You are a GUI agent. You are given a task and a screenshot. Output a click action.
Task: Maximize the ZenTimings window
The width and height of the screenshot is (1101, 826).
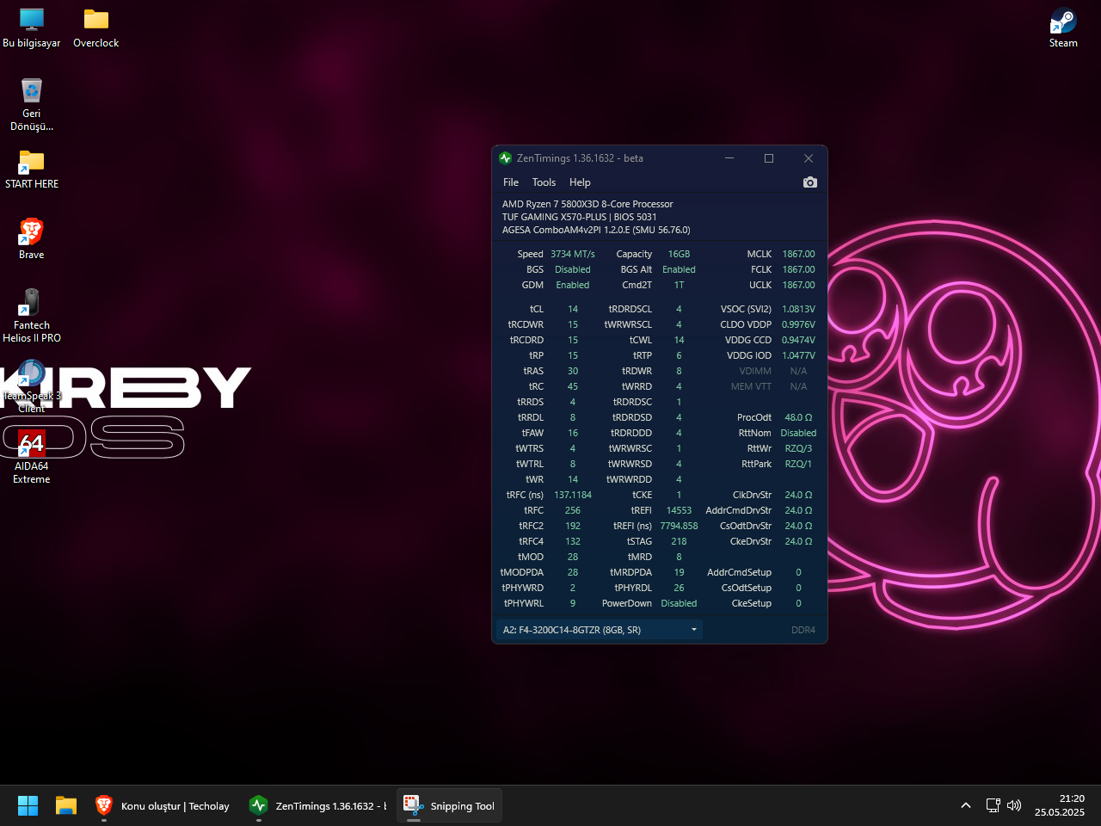pyautogui.click(x=769, y=158)
